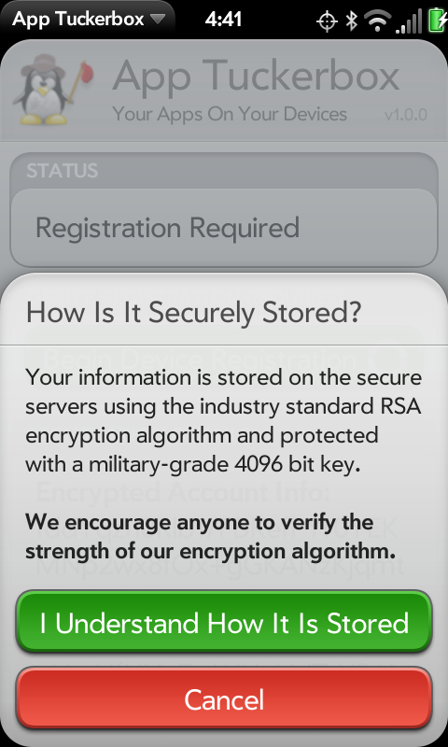
Task: Tap the dimmed Begin Device Registration button
Action: 224,358
